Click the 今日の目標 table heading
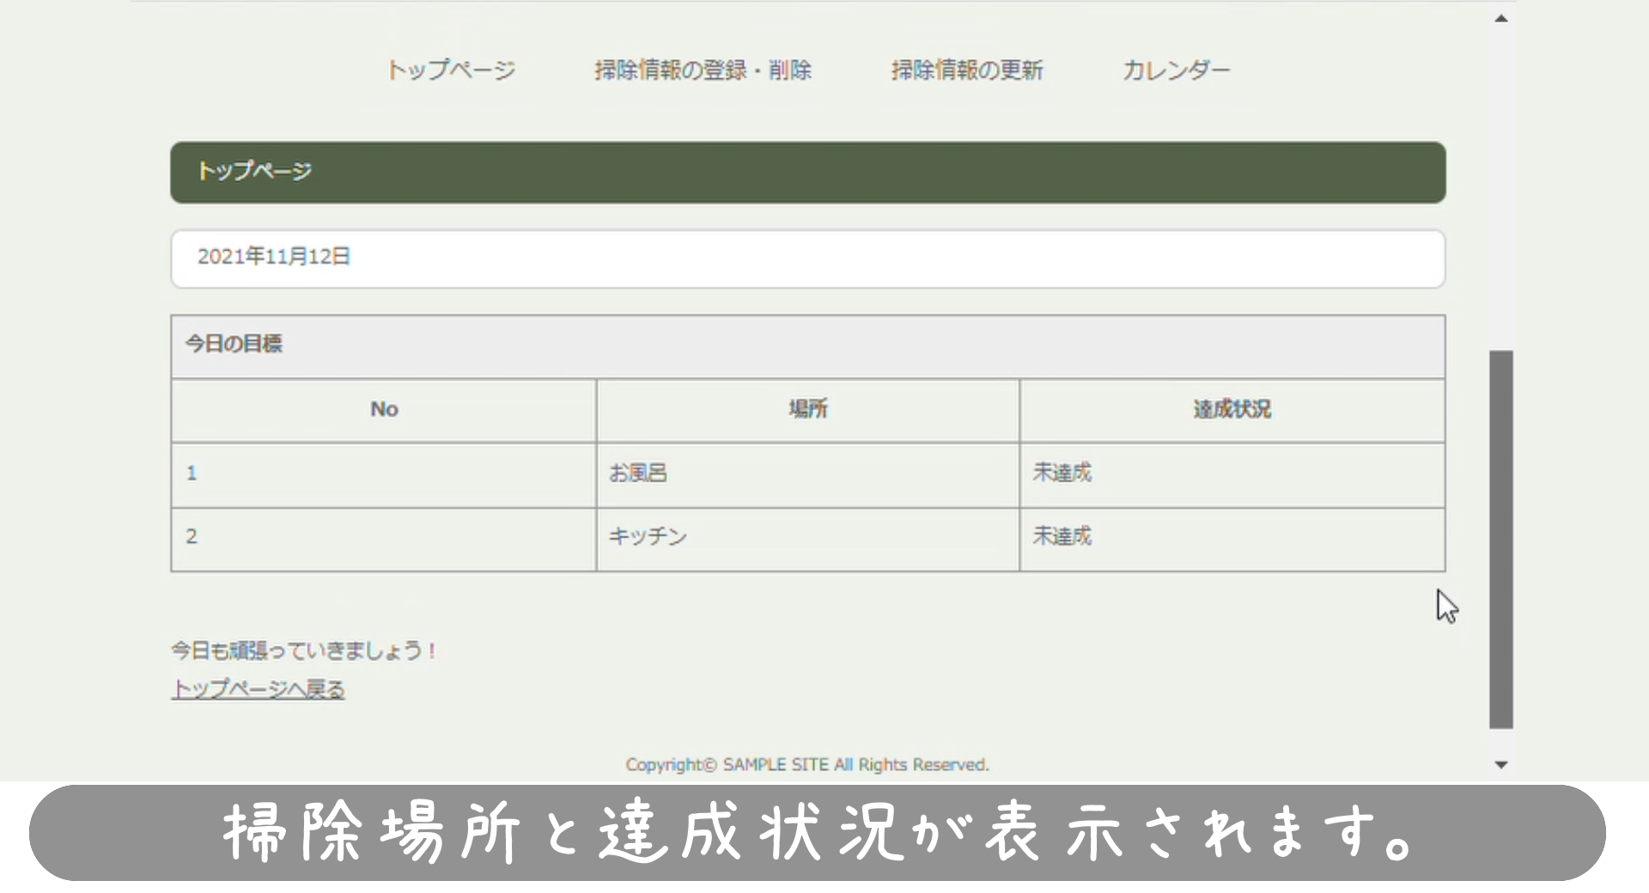The width and height of the screenshot is (1649, 893). click(x=808, y=346)
